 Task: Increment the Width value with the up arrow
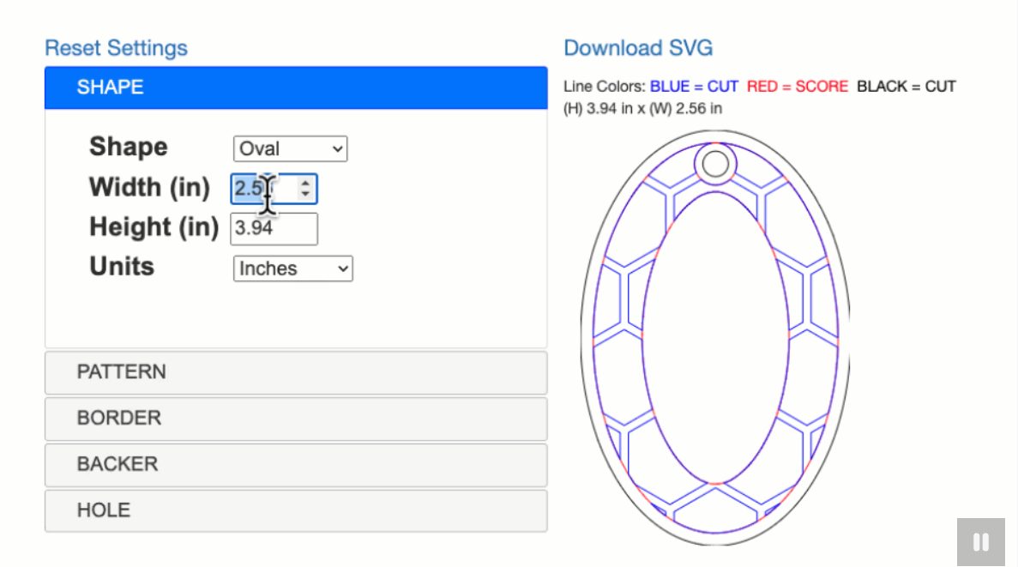(x=306, y=184)
